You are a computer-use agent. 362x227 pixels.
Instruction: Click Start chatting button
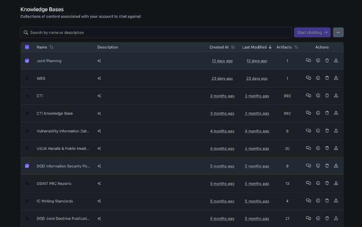[312, 32]
